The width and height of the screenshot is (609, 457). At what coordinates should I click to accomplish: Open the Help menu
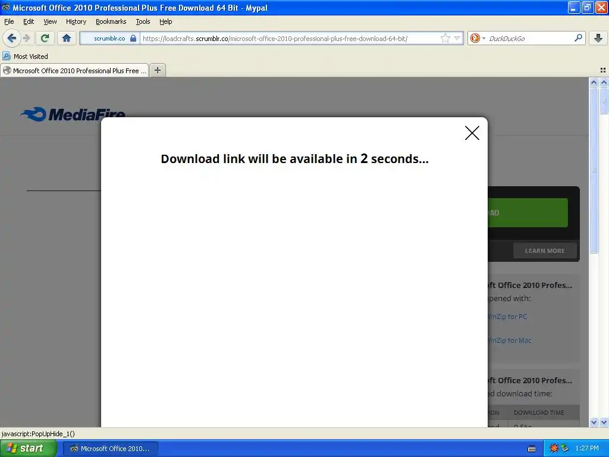[x=165, y=21]
